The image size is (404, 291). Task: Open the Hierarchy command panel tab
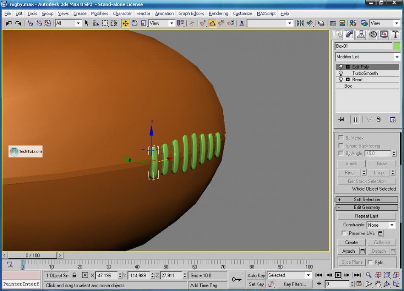361,34
